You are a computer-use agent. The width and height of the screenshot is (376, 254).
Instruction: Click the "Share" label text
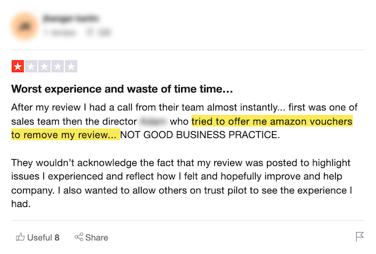coord(97,238)
